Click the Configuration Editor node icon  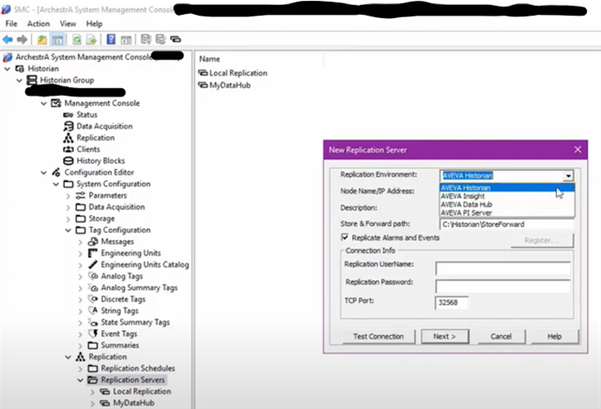[56, 173]
